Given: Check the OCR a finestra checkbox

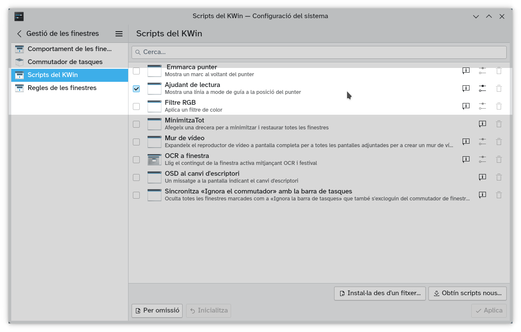Looking at the screenshot, I should [136, 159].
